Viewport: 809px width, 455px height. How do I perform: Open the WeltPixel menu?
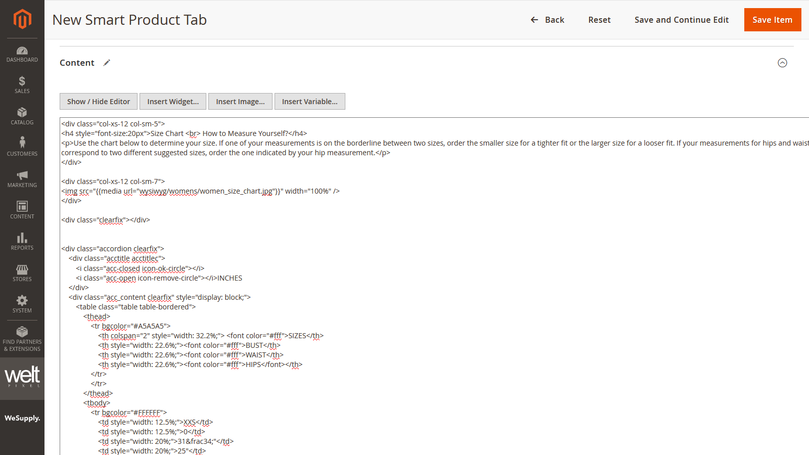22,379
